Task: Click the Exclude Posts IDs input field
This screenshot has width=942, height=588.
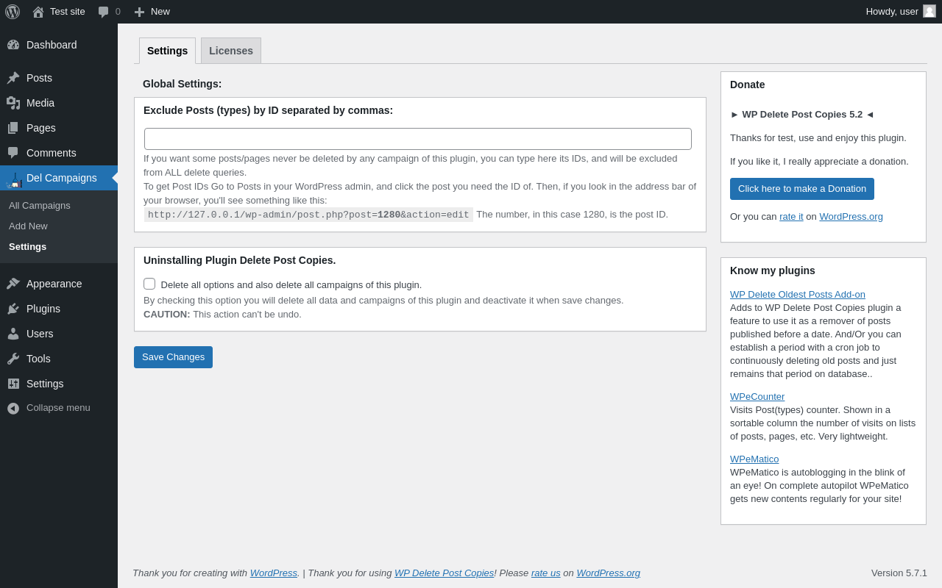Action: [x=418, y=139]
